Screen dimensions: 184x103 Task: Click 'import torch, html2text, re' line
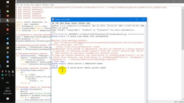pos(31,22)
